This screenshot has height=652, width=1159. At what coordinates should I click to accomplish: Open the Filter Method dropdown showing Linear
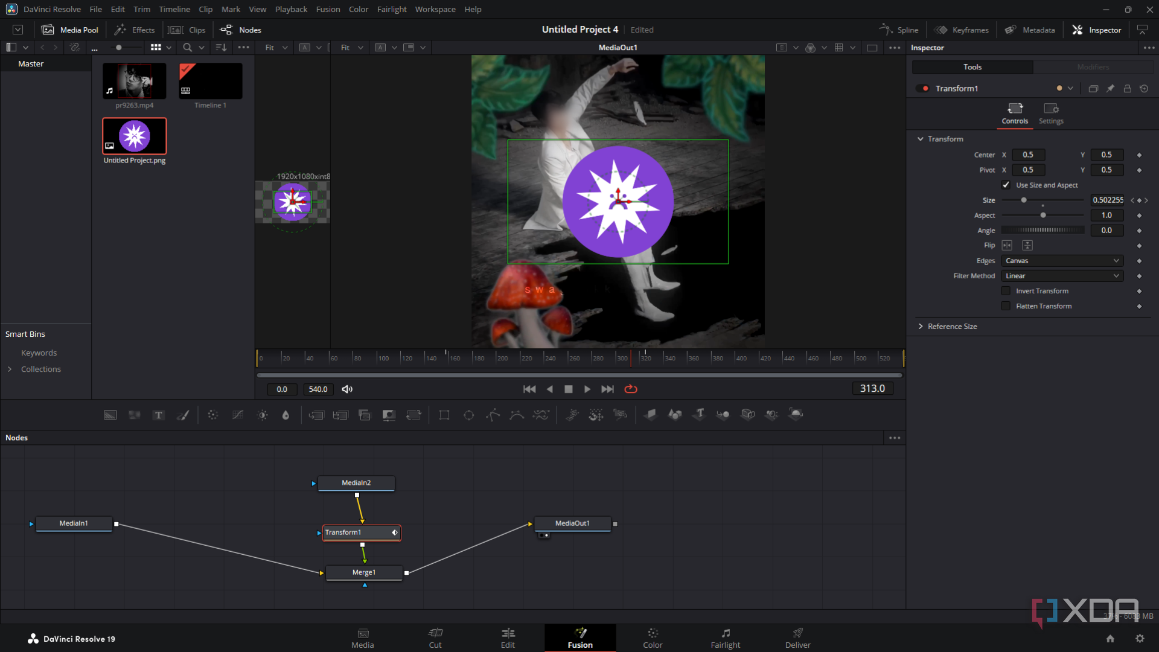tap(1062, 276)
